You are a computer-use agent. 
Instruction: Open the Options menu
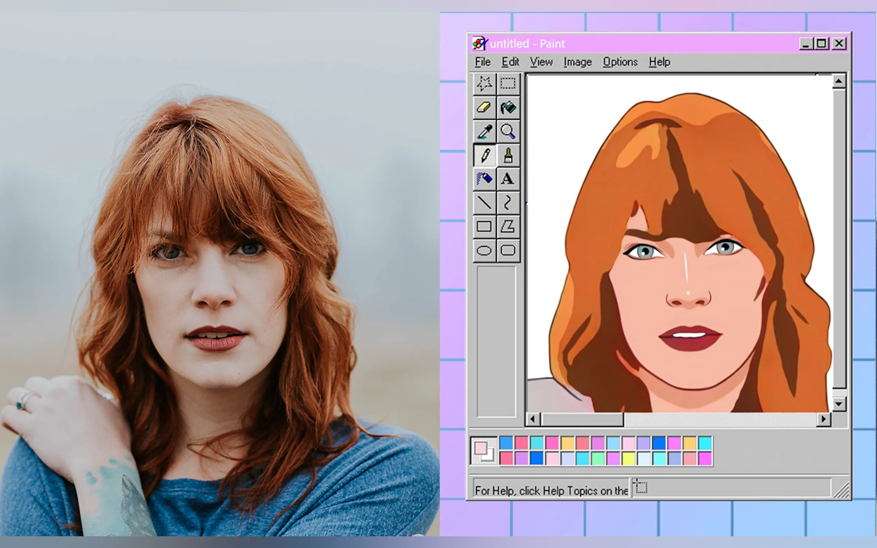pyautogui.click(x=620, y=62)
